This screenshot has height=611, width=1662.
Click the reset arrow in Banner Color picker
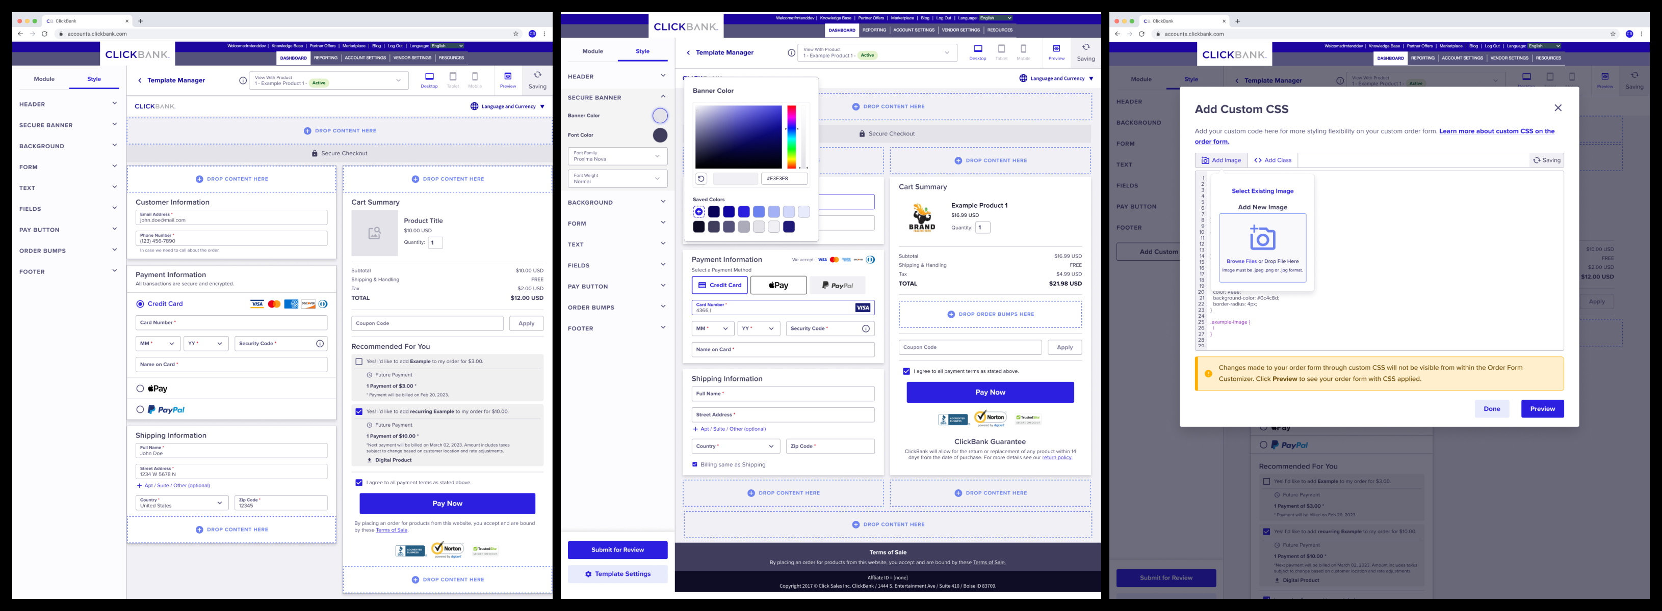pyautogui.click(x=702, y=179)
